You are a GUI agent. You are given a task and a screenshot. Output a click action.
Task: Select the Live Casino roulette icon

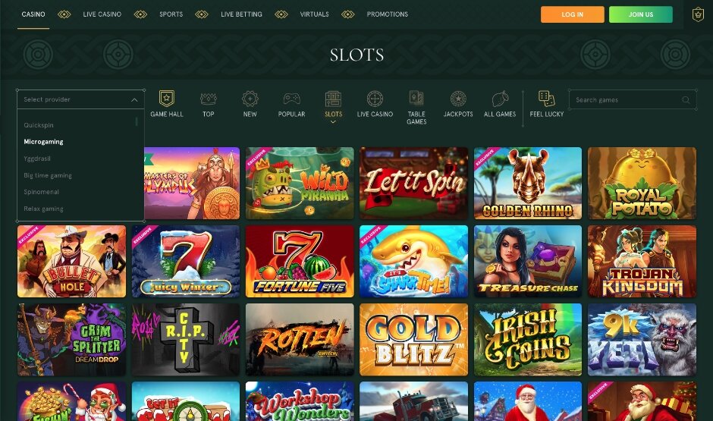tap(375, 99)
